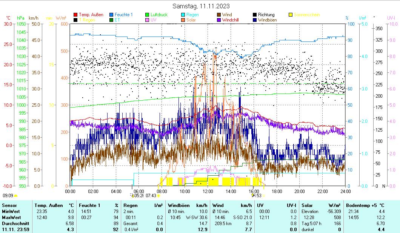Click the current temperature value 4.3
This screenshot has width=400, height=233.
pyautogui.click(x=71, y=230)
